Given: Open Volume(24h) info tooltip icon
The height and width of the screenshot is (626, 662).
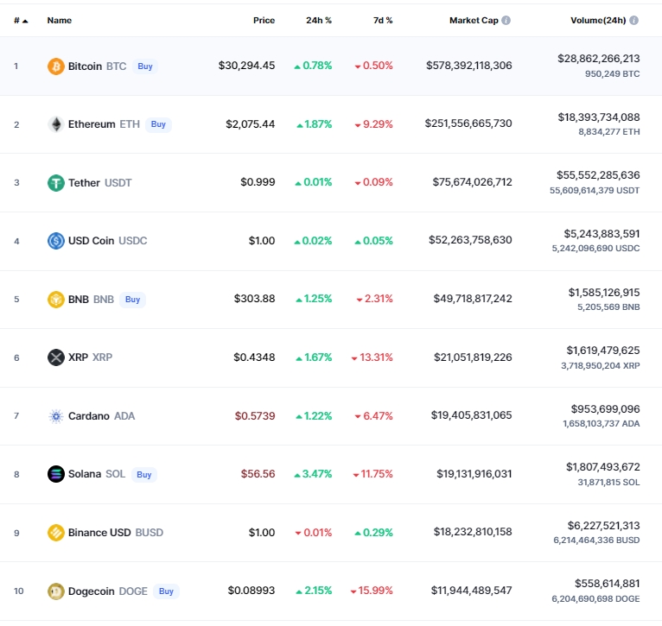Looking at the screenshot, I should coord(634,20).
